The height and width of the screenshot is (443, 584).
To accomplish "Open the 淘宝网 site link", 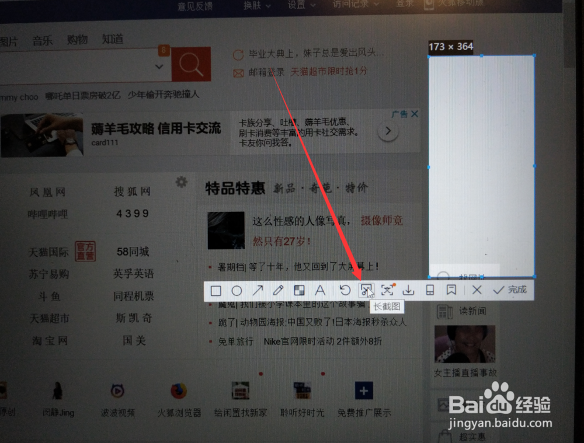I will point(50,341).
